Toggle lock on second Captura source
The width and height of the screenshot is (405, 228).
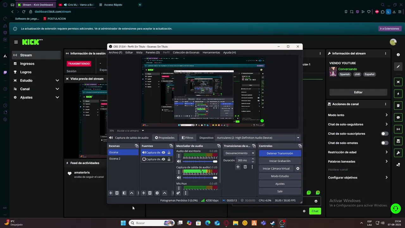(169, 159)
